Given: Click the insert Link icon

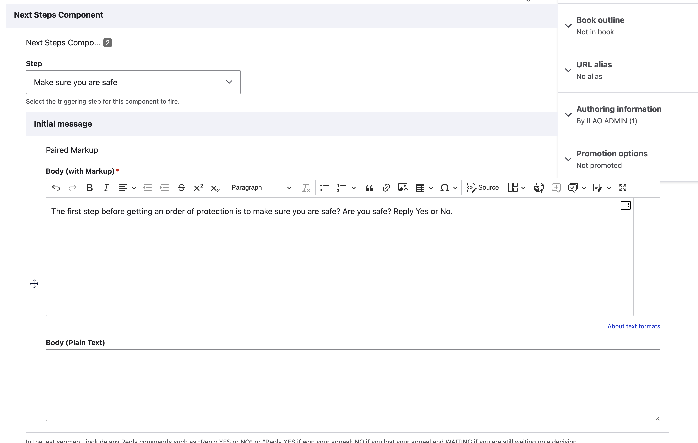Looking at the screenshot, I should [386, 188].
